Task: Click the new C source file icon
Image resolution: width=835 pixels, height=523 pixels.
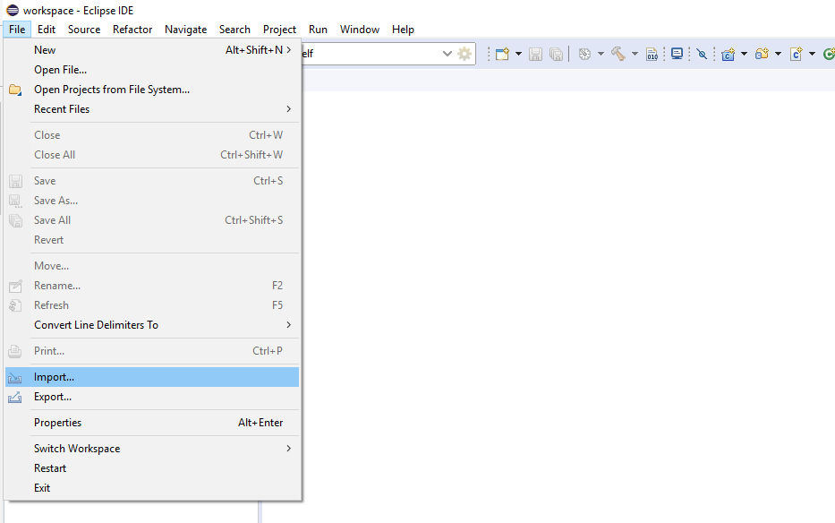Action: coord(797,54)
